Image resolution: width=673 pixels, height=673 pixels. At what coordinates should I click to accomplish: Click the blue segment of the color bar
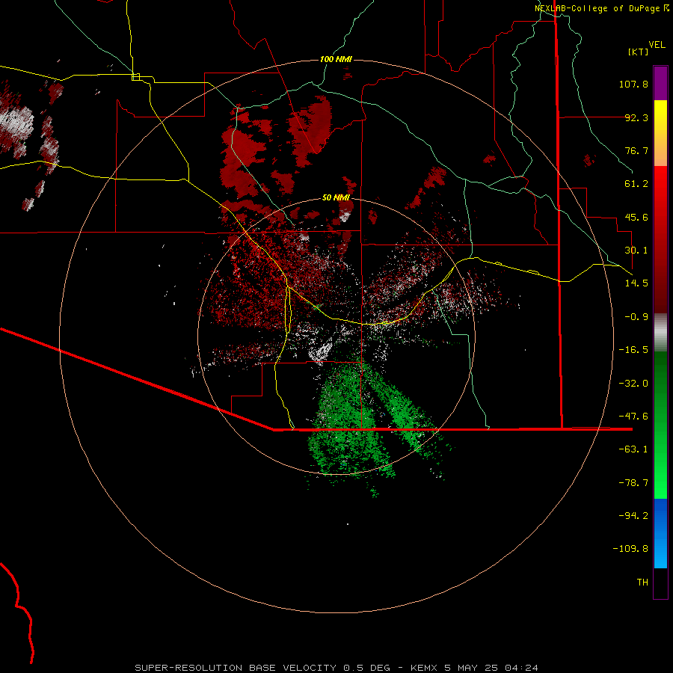[660, 533]
